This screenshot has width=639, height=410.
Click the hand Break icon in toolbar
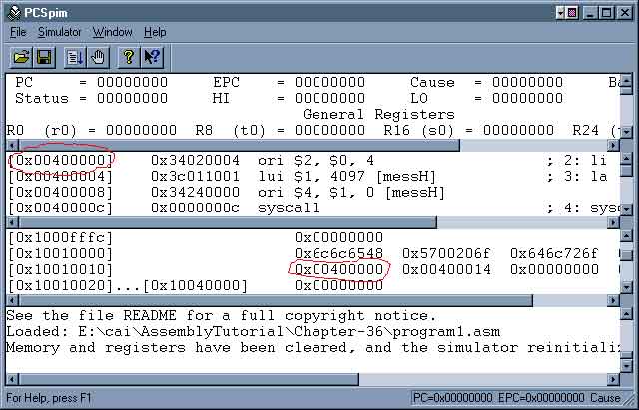coord(99,57)
